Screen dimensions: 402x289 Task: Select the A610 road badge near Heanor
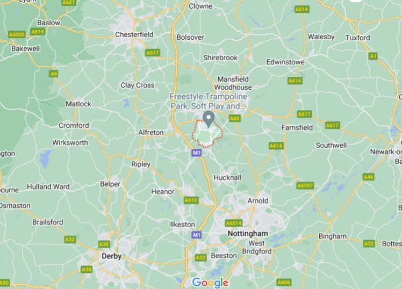tap(191, 200)
